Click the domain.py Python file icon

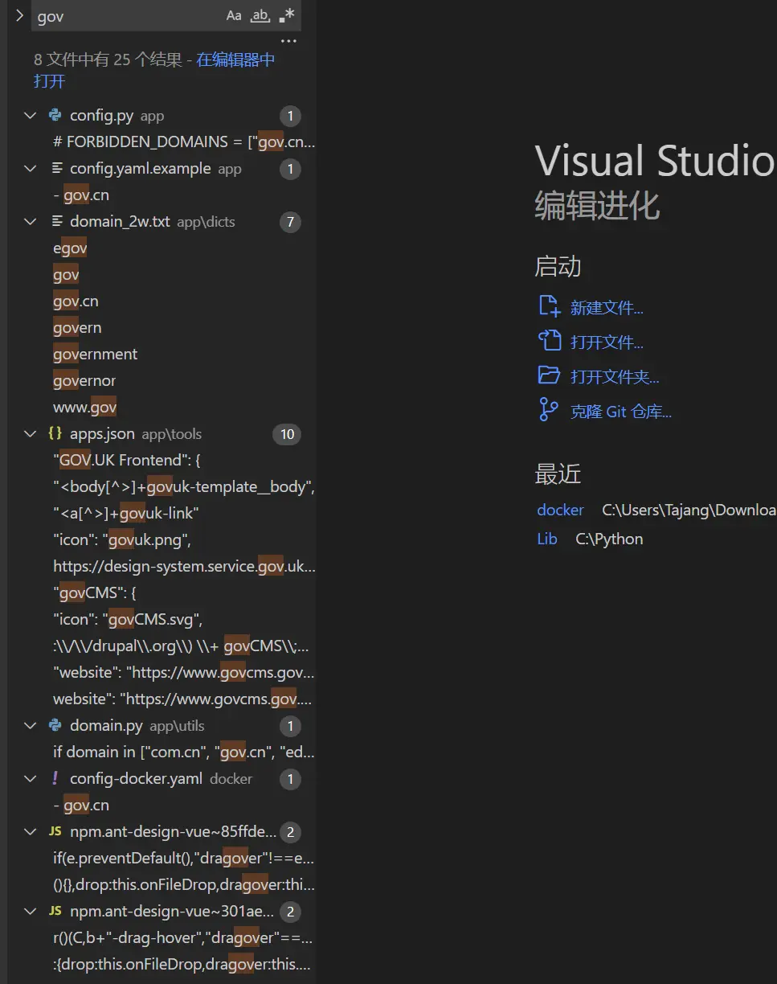(x=55, y=726)
